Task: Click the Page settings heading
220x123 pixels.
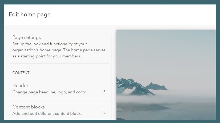Action: point(27,37)
